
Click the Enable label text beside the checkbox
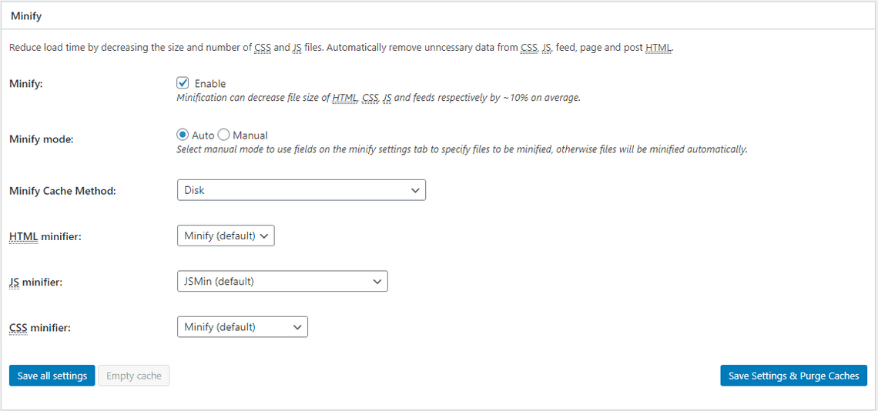coord(210,84)
